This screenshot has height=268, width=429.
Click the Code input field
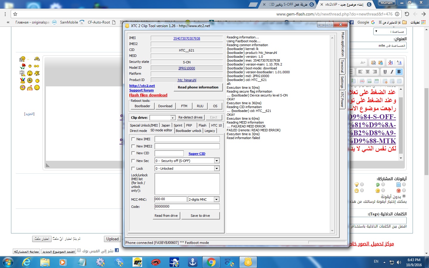pos(187,207)
